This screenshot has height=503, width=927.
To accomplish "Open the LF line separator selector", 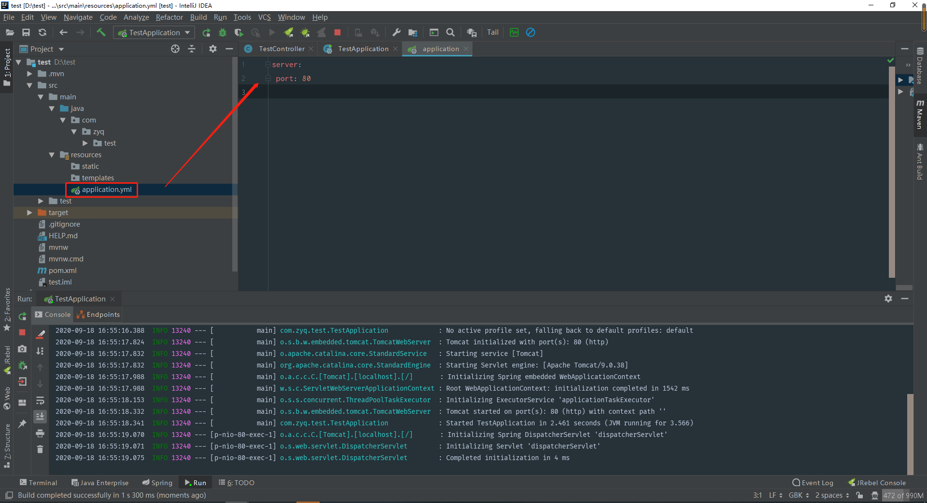I will tap(775, 495).
